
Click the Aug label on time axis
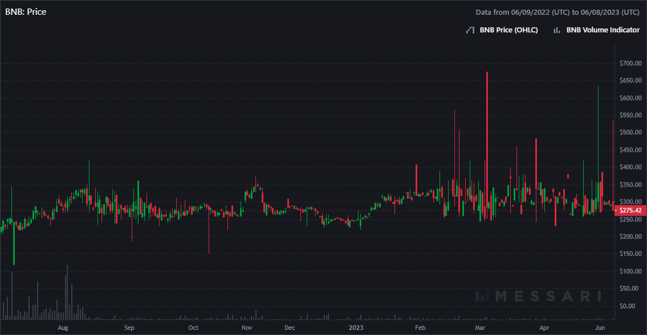pos(63,328)
